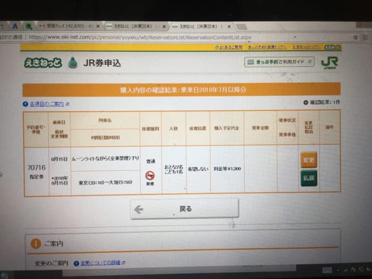Screen dimensions: 372x279
Task: Click the no-smoking 禁煙 icon
Action: pyautogui.click(x=150, y=176)
